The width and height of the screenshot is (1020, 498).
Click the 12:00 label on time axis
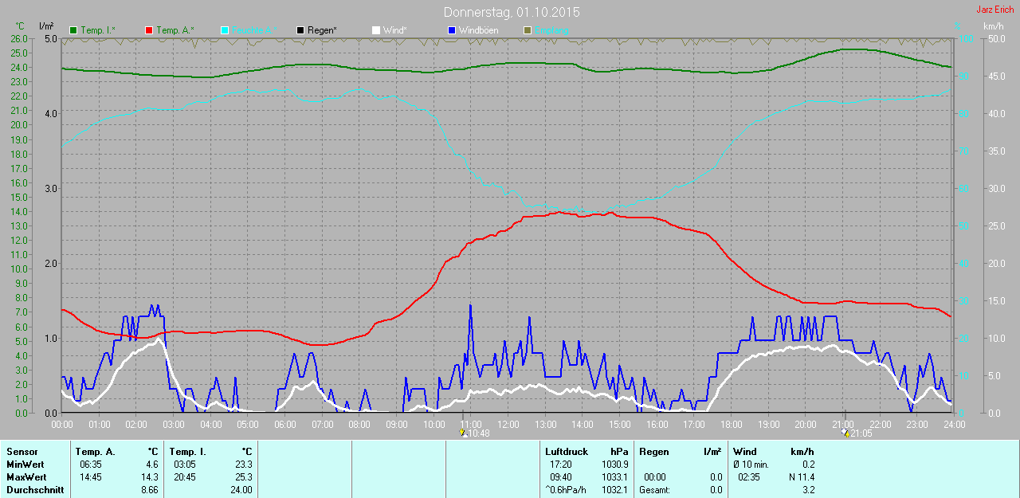[508, 424]
